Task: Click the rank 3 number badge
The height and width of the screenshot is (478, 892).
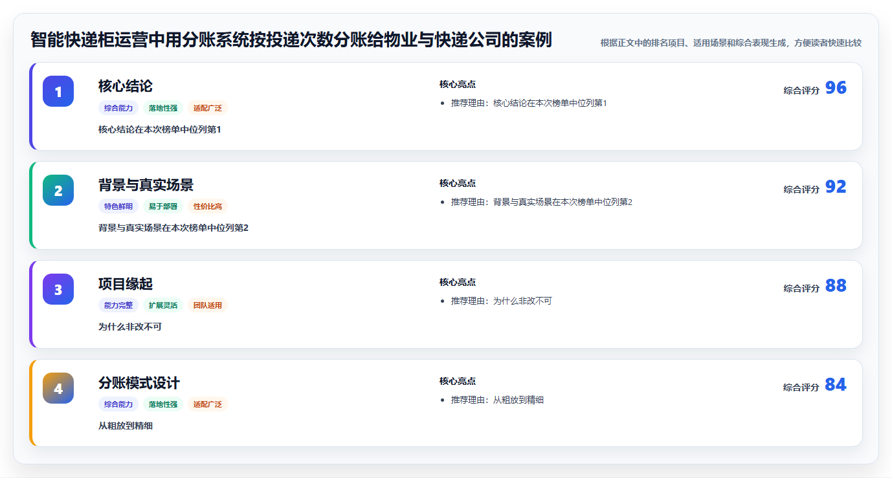Action: tap(58, 289)
